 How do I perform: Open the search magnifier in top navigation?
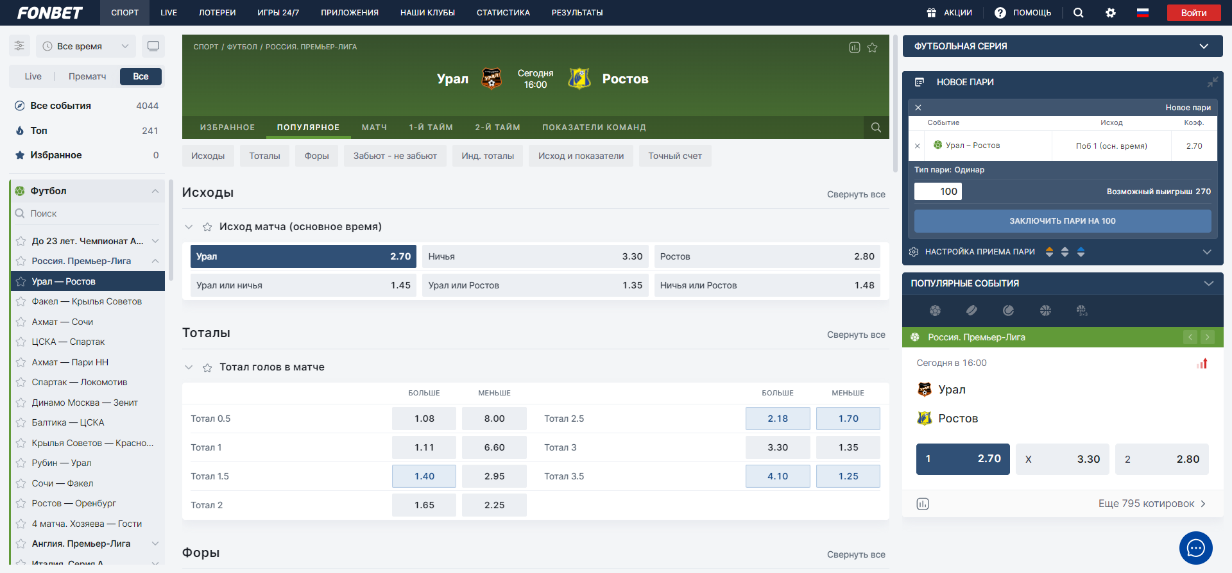[1078, 13]
